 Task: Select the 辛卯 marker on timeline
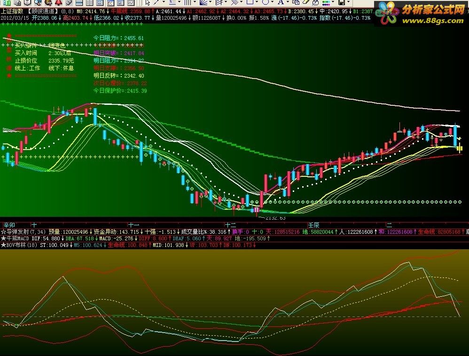(x=9, y=225)
